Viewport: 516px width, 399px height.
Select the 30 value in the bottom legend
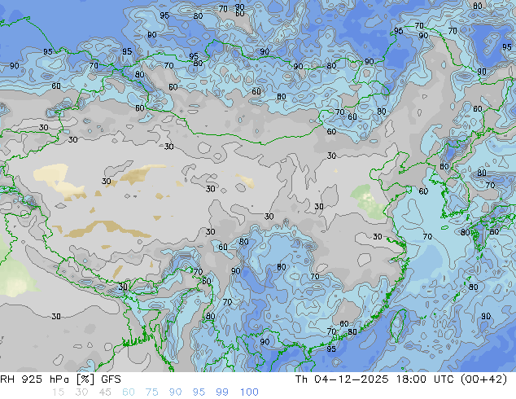pos(81,392)
